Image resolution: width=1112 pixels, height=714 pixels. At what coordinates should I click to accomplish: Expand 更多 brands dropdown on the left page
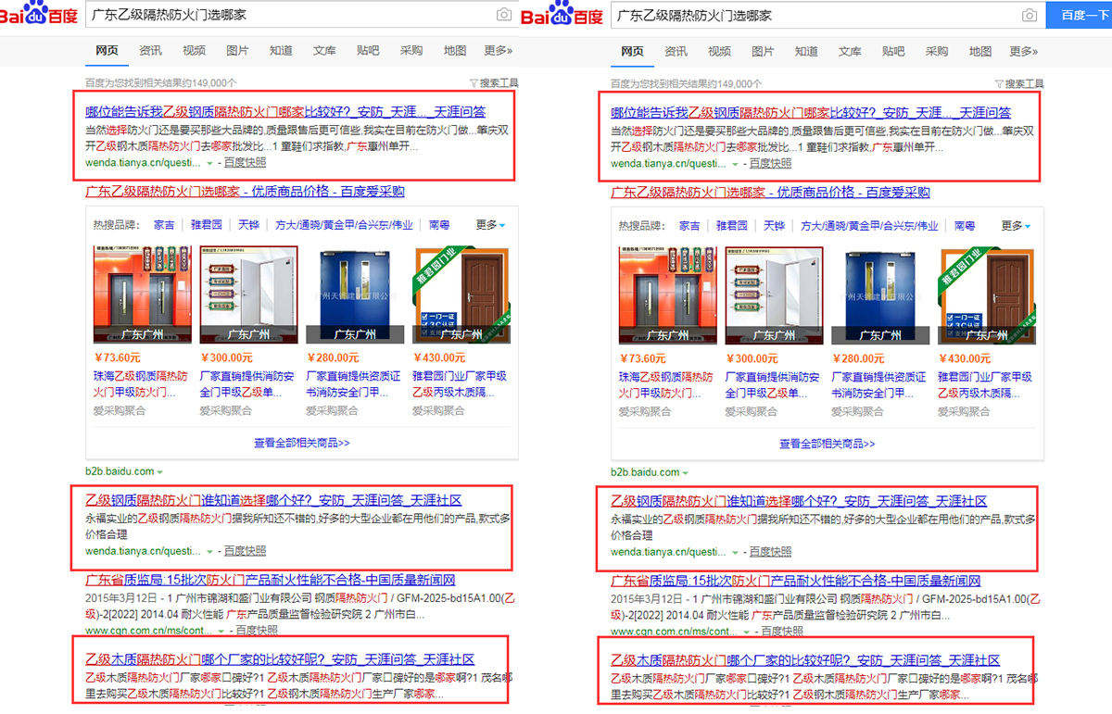pyautogui.click(x=490, y=225)
